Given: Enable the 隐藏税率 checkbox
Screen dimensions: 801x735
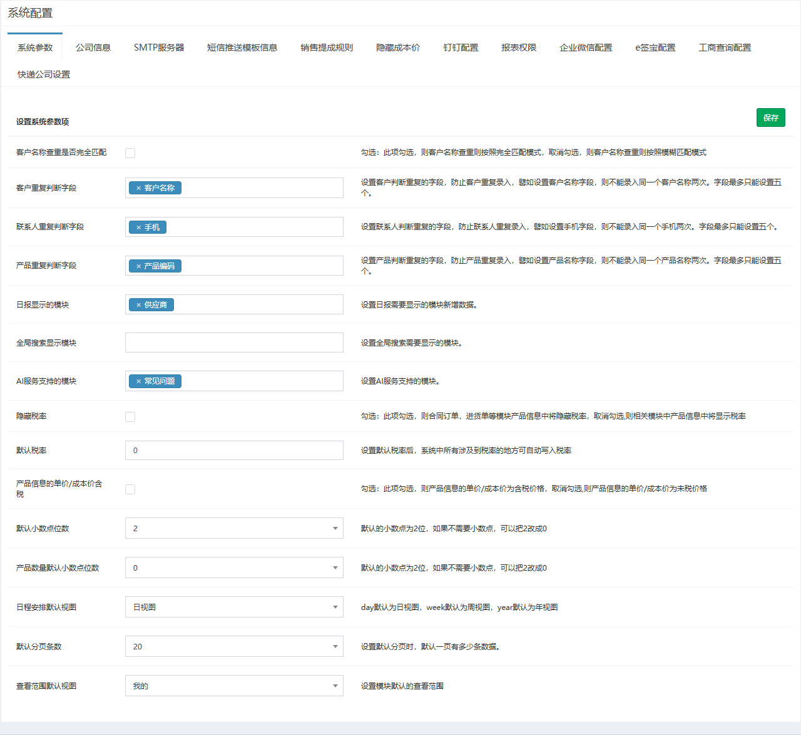Looking at the screenshot, I should click(130, 417).
